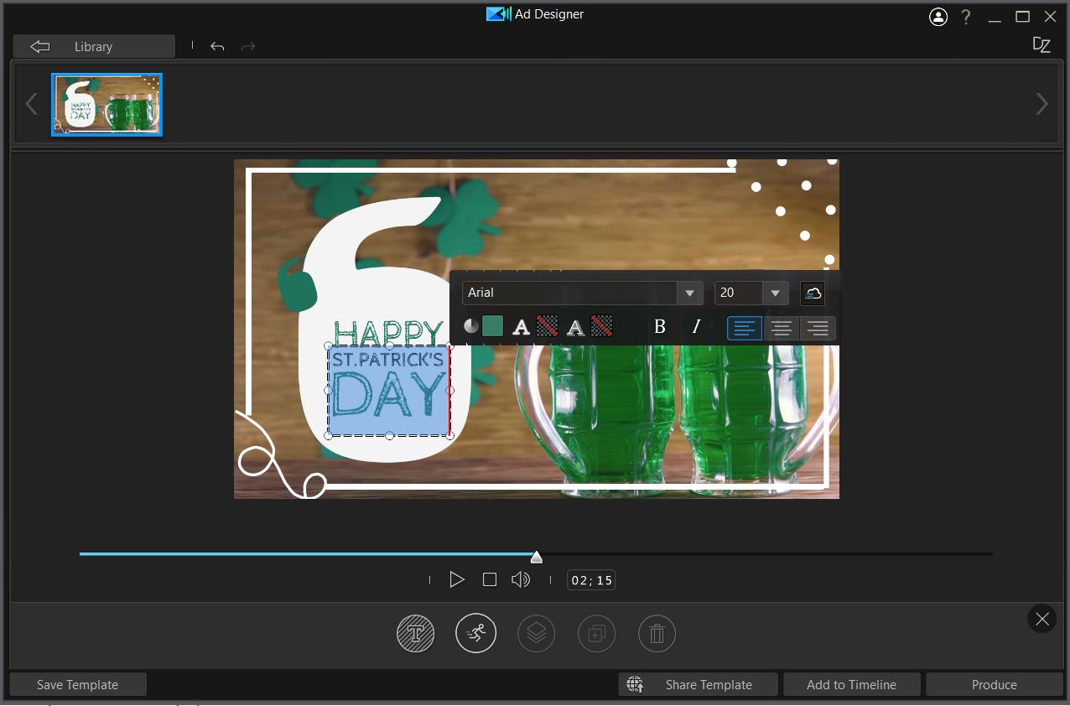Click the cloud fonts icon

point(813,293)
